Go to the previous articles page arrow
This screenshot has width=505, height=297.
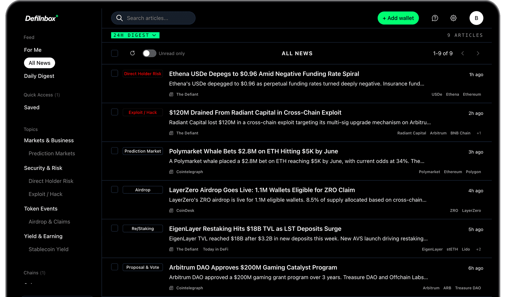click(x=463, y=53)
